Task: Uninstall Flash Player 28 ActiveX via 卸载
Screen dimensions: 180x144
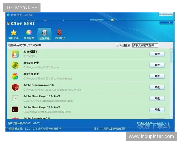Action: (x=157, y=109)
